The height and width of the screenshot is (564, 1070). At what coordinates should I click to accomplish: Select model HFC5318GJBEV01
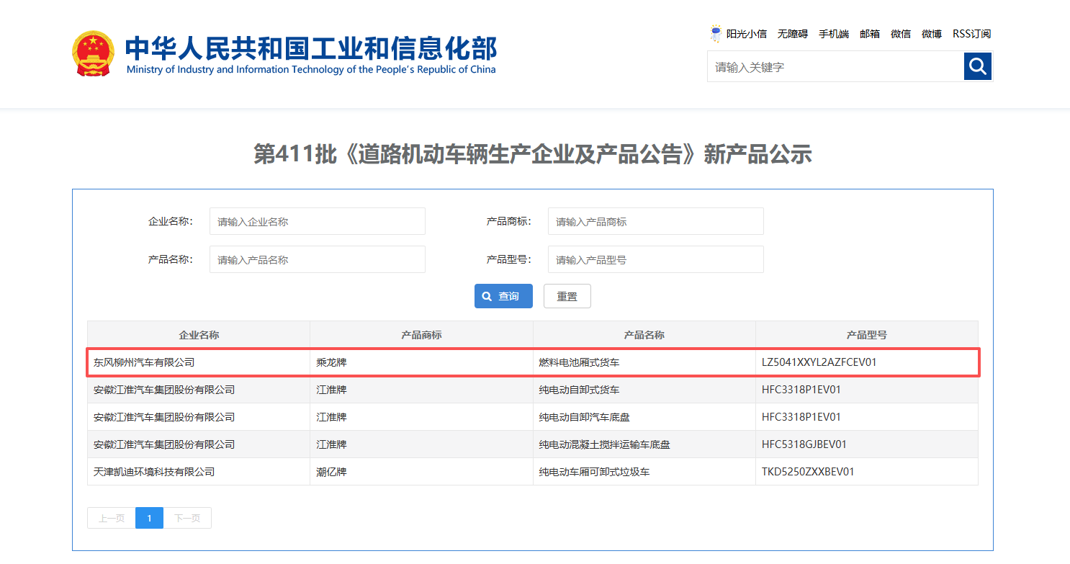pyautogui.click(x=867, y=444)
